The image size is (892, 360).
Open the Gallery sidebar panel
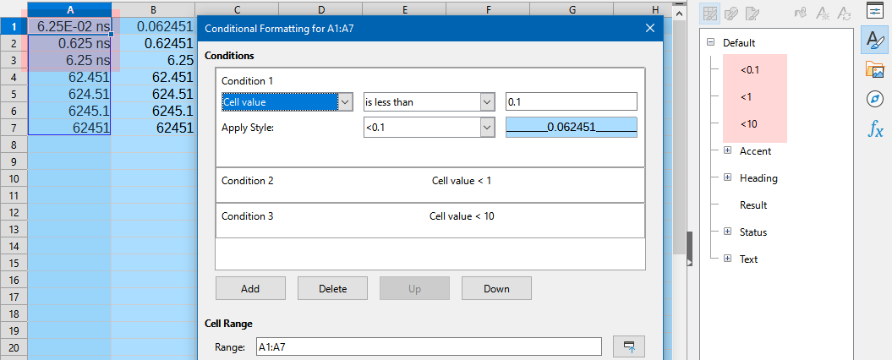point(874,69)
